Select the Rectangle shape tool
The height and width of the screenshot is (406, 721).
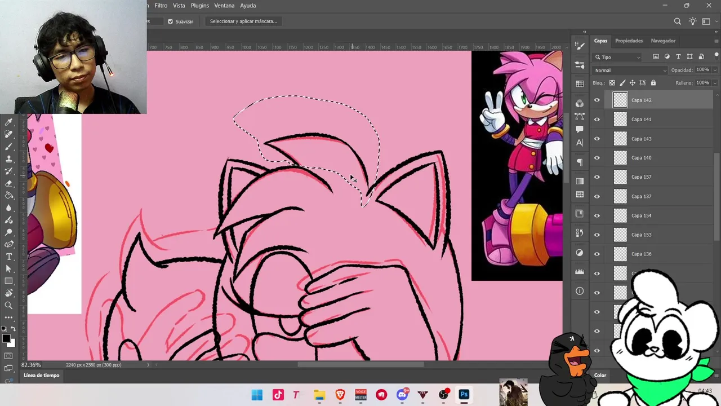8,281
